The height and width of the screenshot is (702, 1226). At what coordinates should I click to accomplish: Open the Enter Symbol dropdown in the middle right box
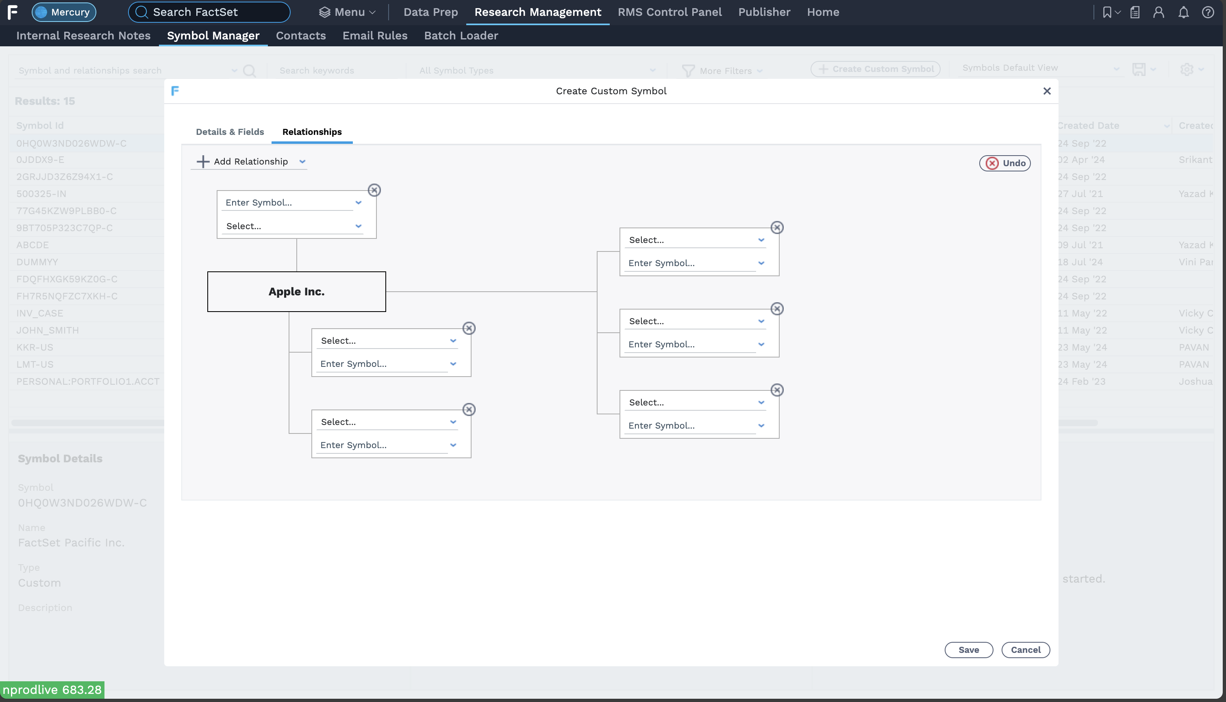click(x=761, y=344)
